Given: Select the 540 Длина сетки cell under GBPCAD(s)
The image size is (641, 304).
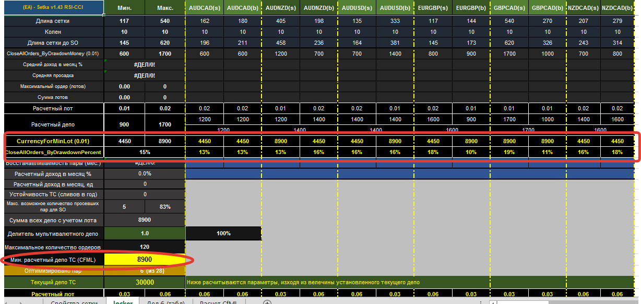Looking at the screenshot, I should tap(509, 21).
